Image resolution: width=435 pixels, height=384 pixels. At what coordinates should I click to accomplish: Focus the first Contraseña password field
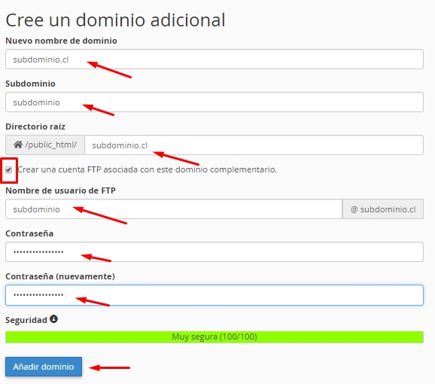[x=214, y=252]
